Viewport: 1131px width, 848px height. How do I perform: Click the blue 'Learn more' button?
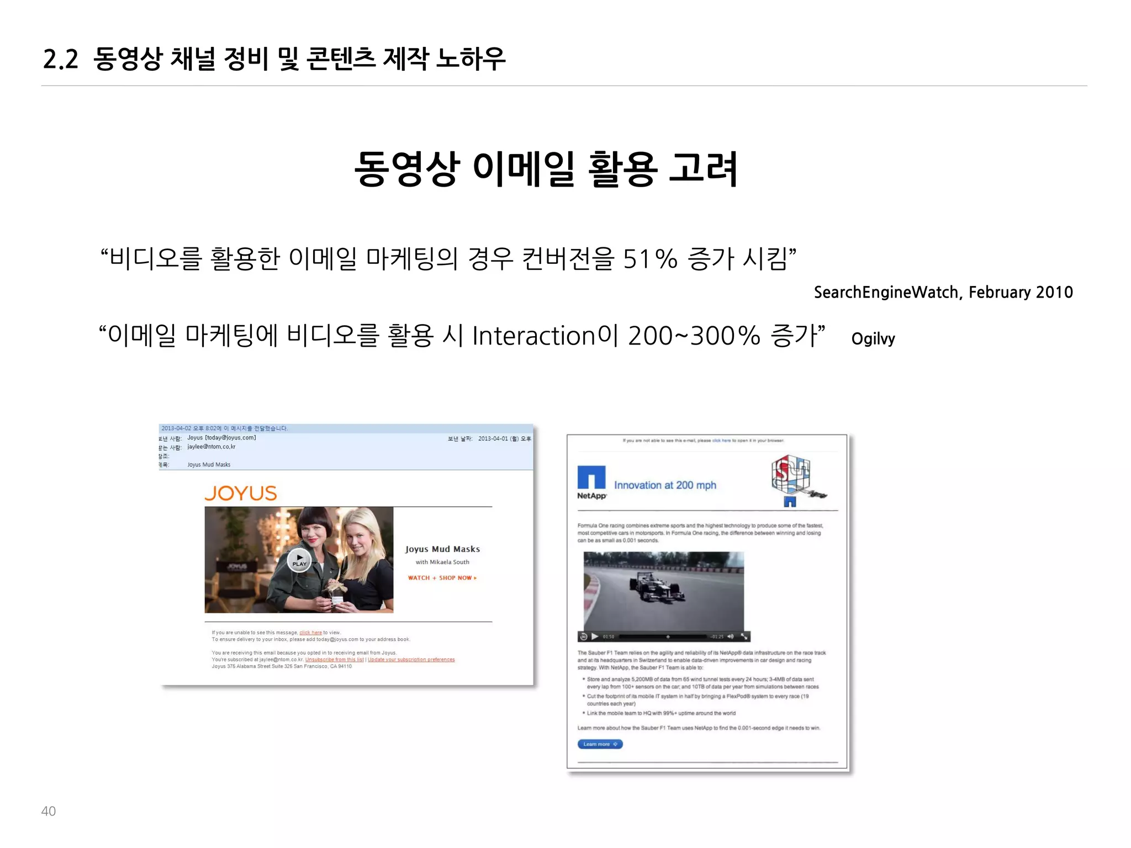click(600, 744)
